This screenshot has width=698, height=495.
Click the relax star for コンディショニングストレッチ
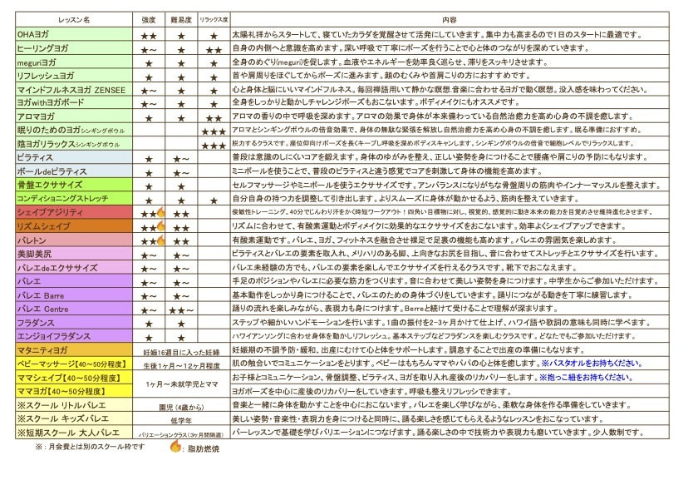point(214,201)
